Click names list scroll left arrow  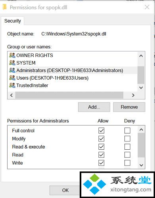pyautogui.click(x=11, y=95)
